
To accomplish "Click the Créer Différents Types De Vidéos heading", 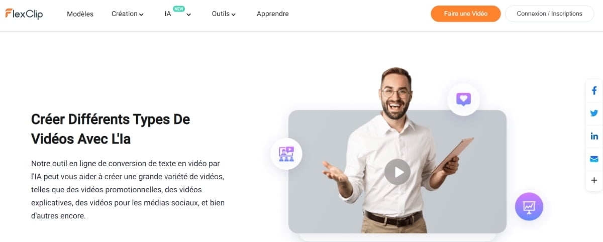I will [111, 129].
